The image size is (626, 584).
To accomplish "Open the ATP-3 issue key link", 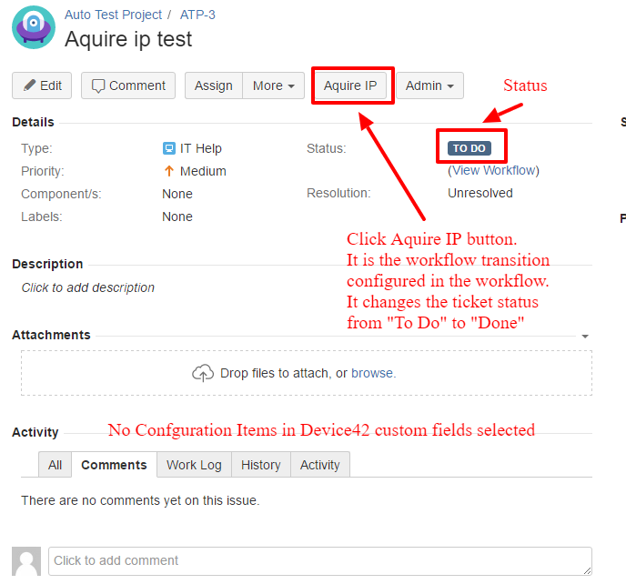I will tap(197, 15).
